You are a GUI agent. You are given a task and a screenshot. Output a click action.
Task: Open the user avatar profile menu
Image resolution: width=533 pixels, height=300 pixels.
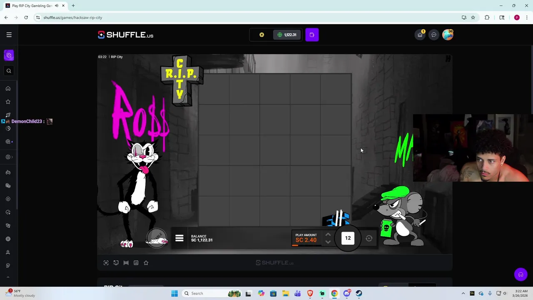pos(448,35)
